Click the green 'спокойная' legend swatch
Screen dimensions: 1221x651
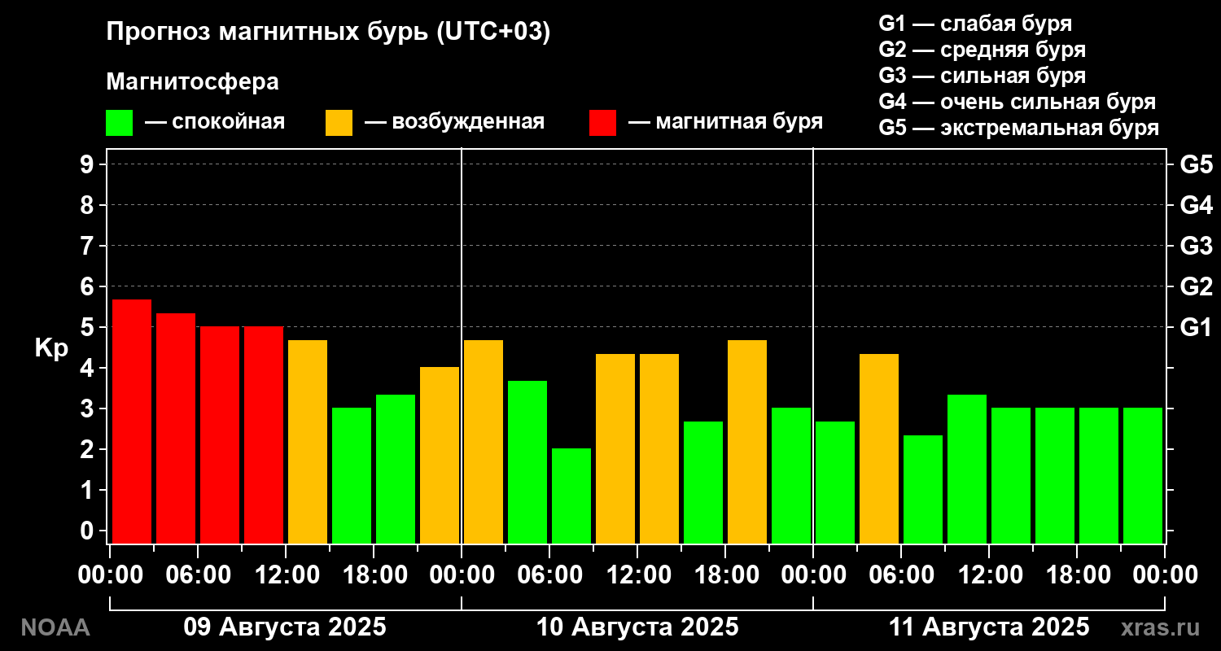click(x=119, y=123)
